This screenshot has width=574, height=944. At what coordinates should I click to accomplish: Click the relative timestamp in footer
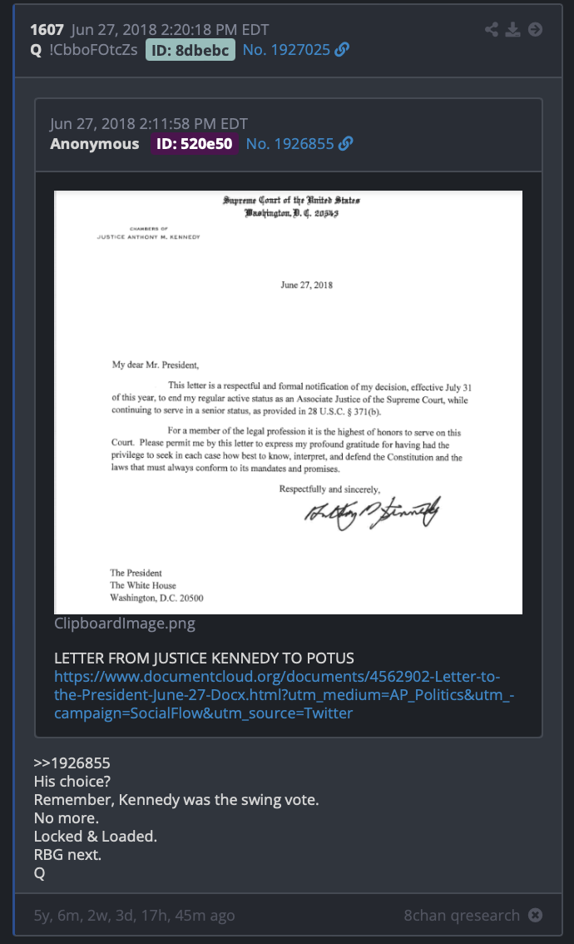point(134,915)
